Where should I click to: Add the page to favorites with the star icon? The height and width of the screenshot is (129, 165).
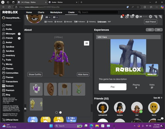(x=138, y=7)
